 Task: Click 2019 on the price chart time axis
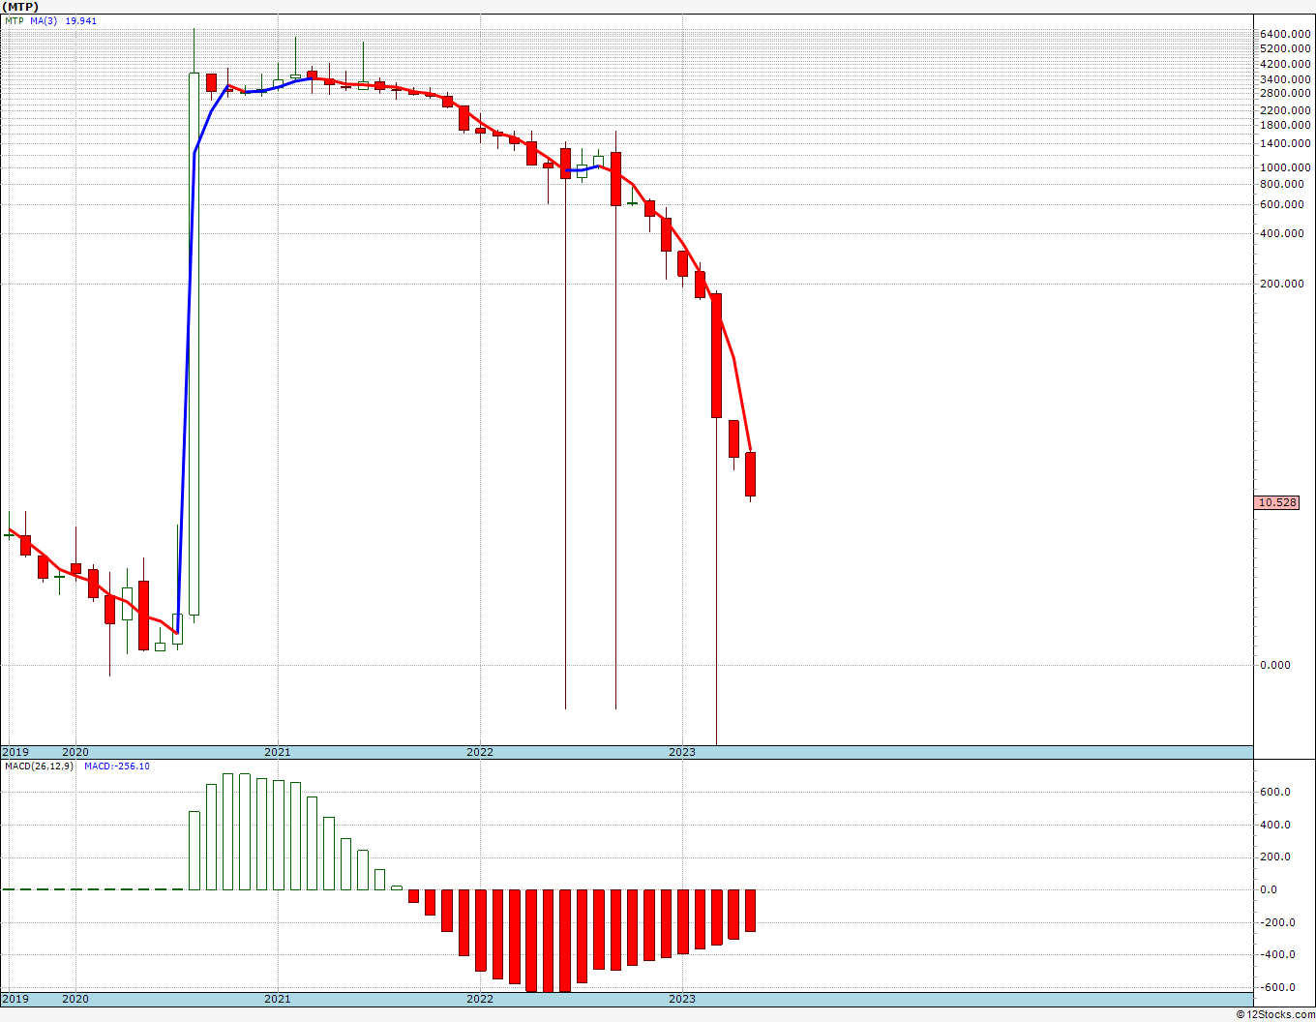point(15,752)
